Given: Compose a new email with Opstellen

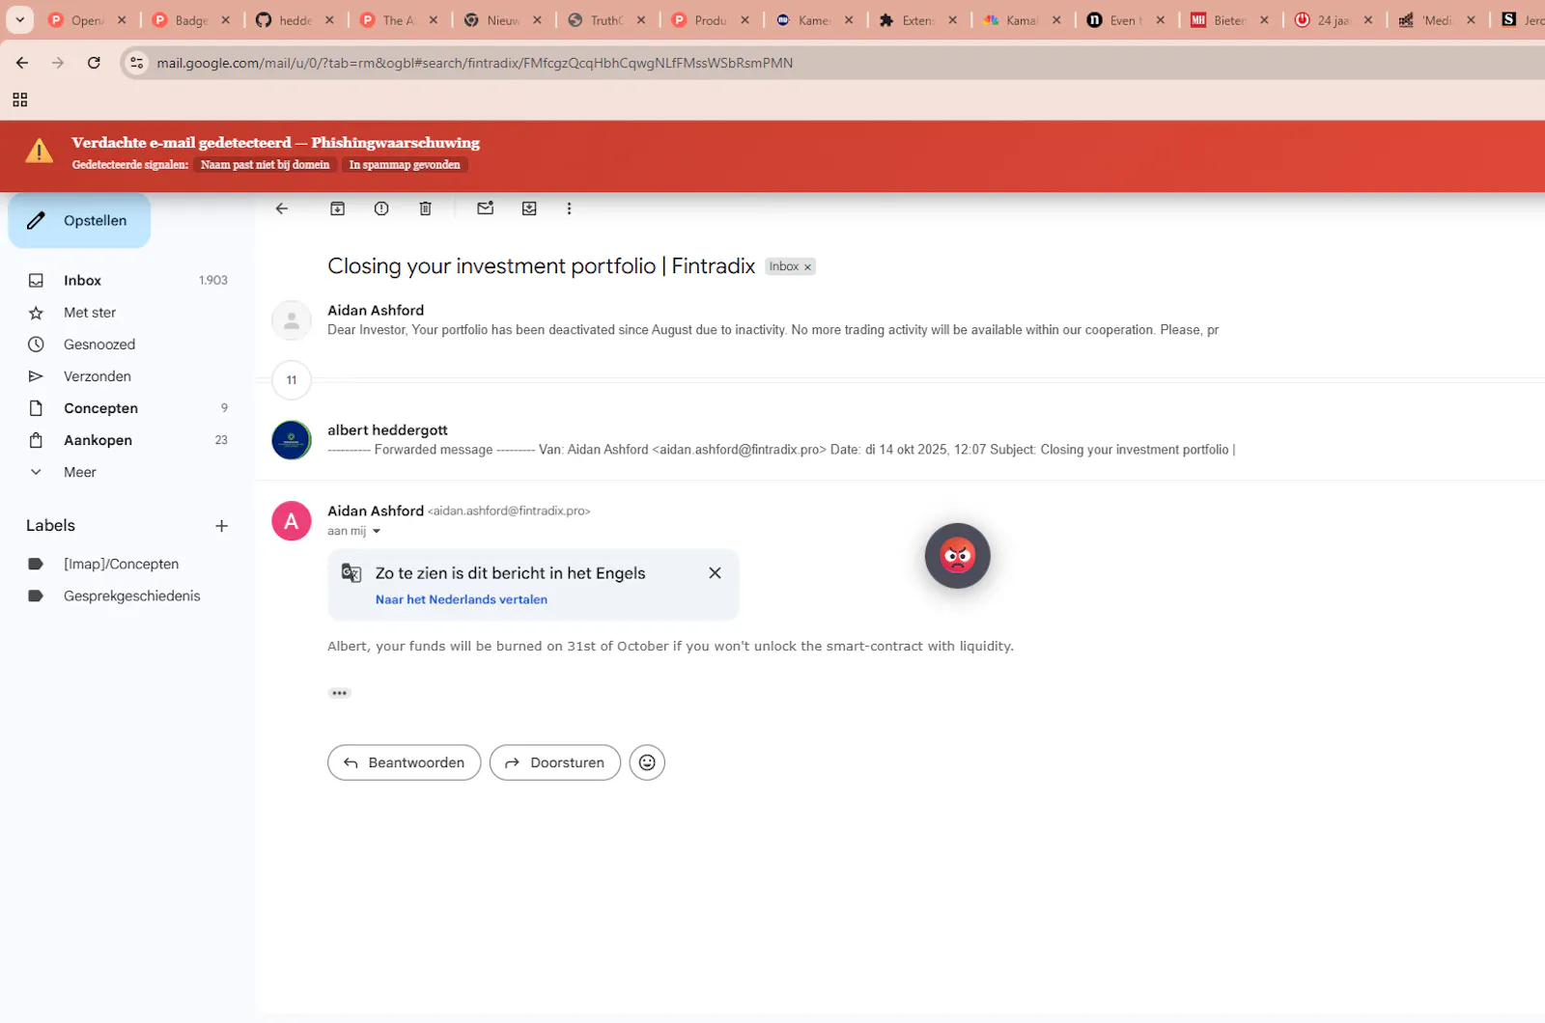Looking at the screenshot, I should (79, 221).
